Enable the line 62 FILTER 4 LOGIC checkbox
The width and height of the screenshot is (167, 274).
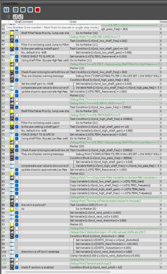pyautogui.click(x=17, y=103)
